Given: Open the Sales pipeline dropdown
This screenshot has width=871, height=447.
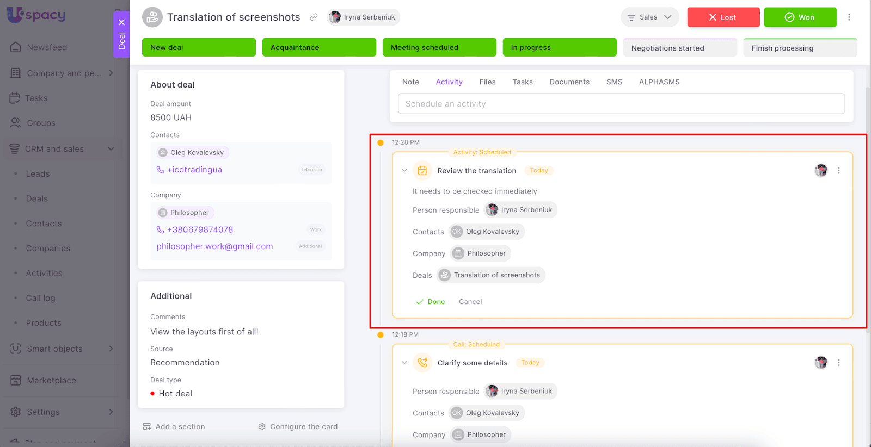Looking at the screenshot, I should [x=649, y=17].
